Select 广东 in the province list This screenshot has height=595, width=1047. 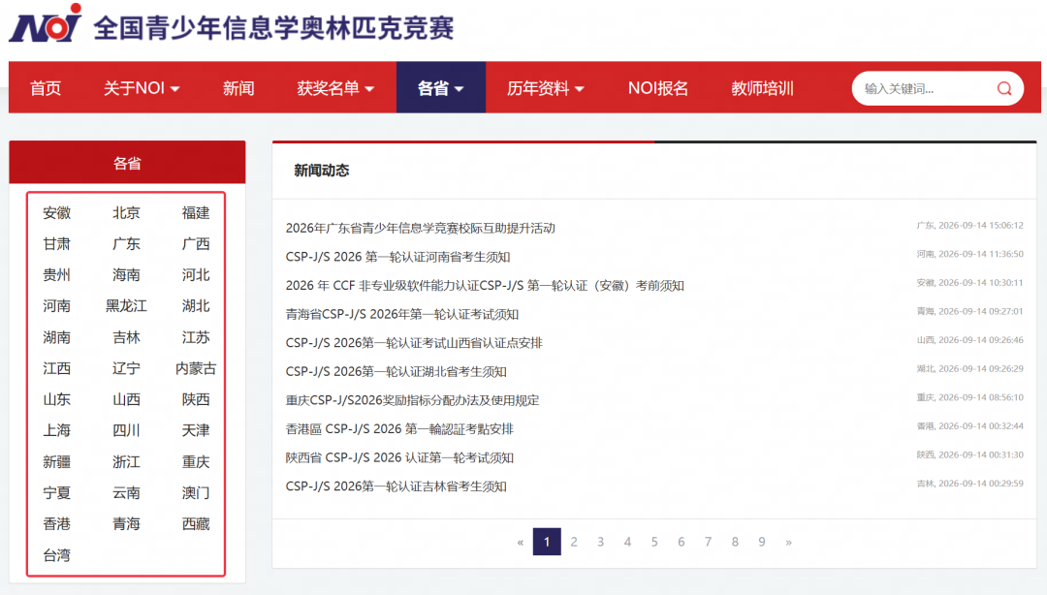[x=126, y=244]
